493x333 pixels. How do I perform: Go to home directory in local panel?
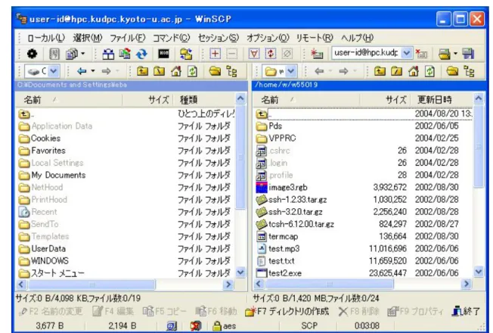[176, 71]
